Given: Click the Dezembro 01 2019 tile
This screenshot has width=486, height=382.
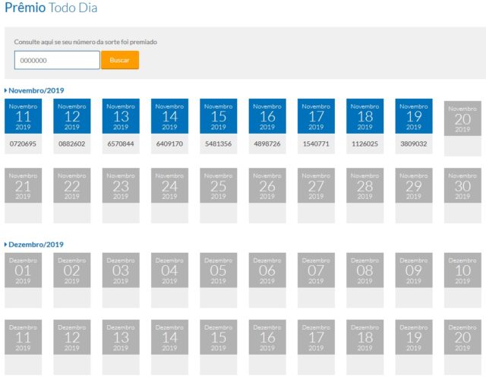Looking at the screenshot, I should (24, 270).
